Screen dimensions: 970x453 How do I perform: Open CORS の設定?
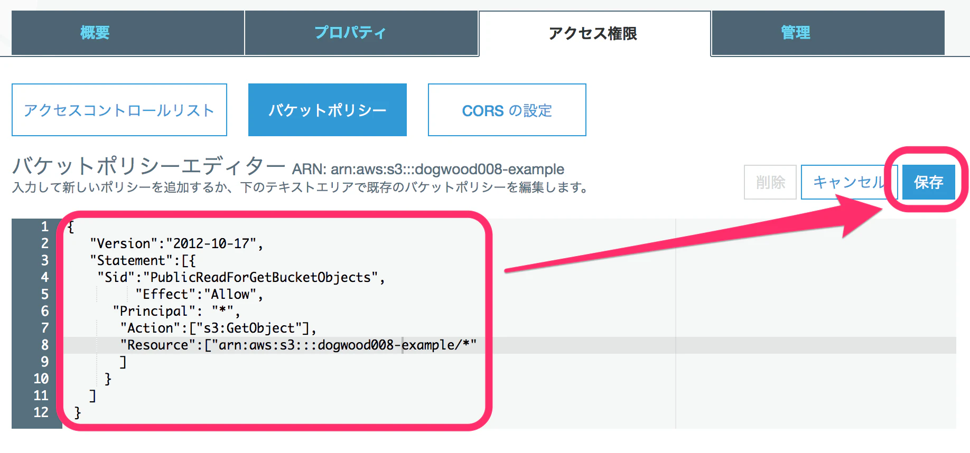(507, 110)
